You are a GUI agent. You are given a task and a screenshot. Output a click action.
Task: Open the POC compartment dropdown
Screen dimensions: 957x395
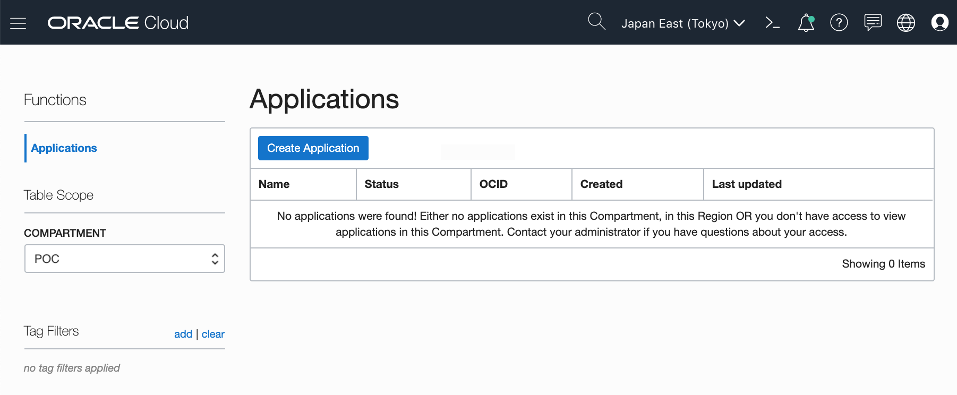click(x=125, y=259)
